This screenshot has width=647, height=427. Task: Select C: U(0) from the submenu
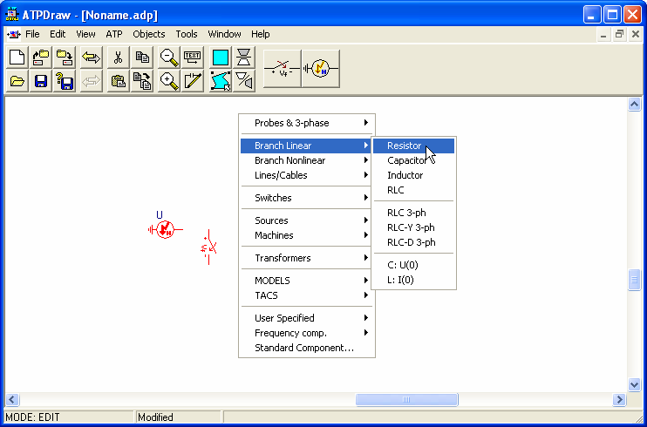[413, 265]
